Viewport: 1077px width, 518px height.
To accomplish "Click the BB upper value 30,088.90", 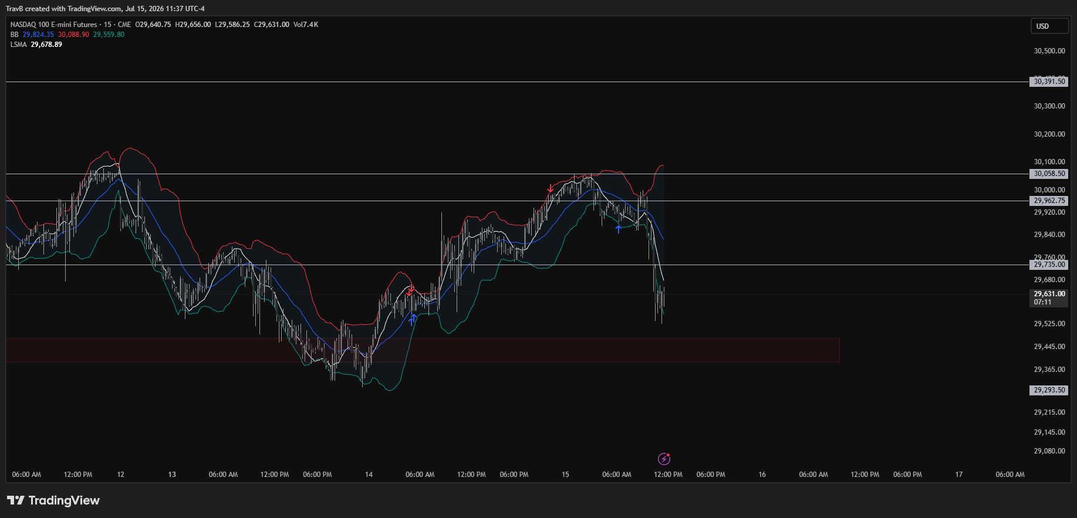I will click(x=73, y=35).
